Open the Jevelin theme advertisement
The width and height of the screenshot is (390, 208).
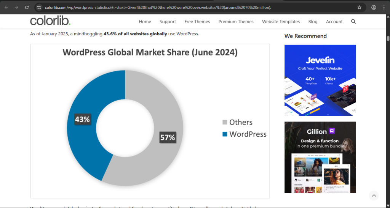[x=320, y=80]
